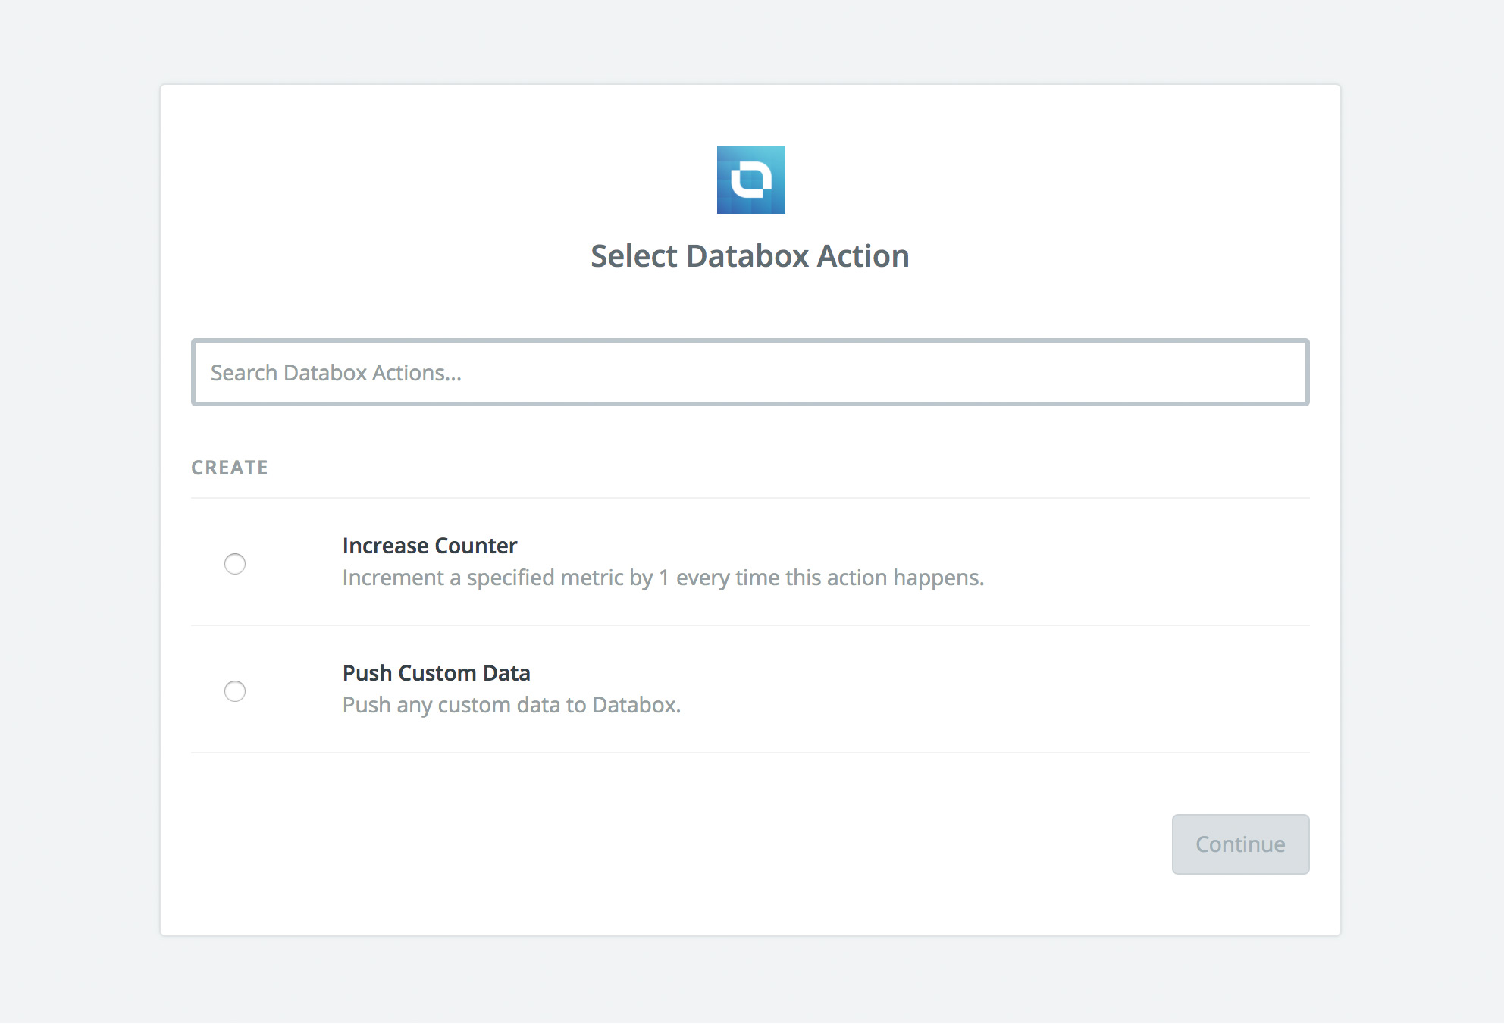Click the Select Databox Action heading
Viewport: 1504px width, 1024px height.
(750, 256)
